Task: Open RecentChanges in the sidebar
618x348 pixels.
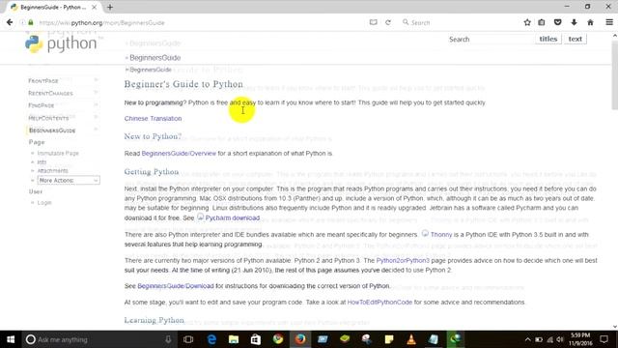Action: pos(50,94)
